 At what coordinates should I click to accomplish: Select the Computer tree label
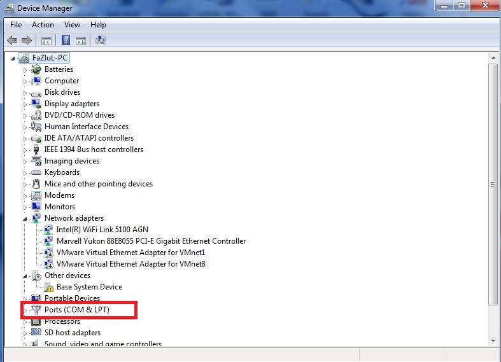click(x=62, y=81)
